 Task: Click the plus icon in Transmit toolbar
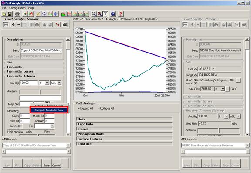[13, 24]
